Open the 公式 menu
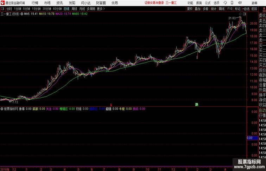The width and height of the screenshot is (266, 171). (x=208, y=3)
